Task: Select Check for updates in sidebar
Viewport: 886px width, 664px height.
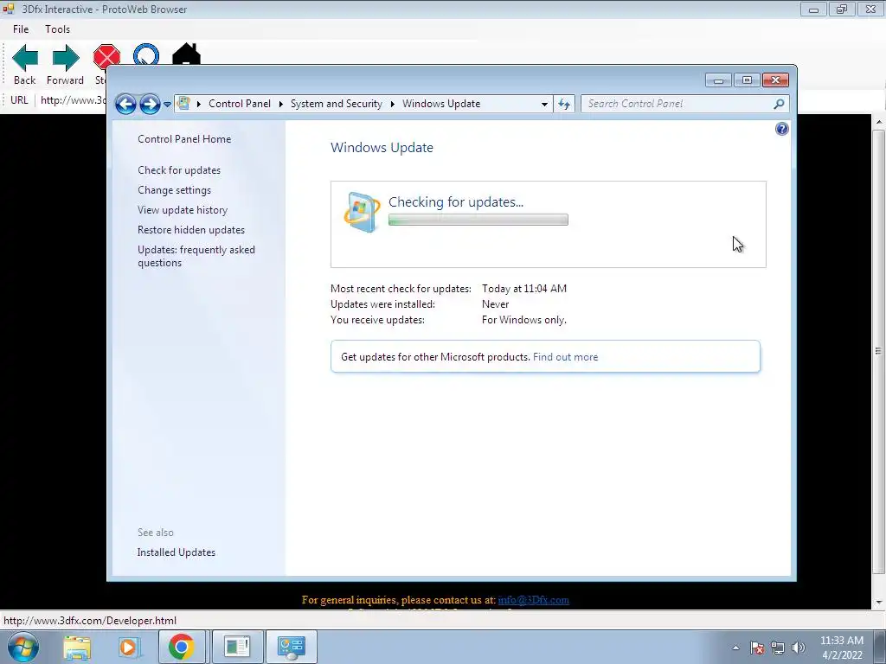Action: pyautogui.click(x=179, y=170)
